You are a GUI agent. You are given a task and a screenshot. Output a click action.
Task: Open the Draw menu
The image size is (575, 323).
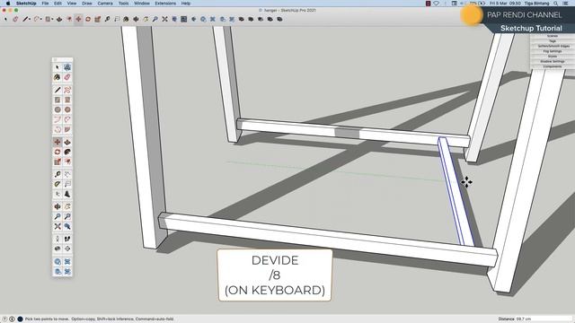click(87, 4)
